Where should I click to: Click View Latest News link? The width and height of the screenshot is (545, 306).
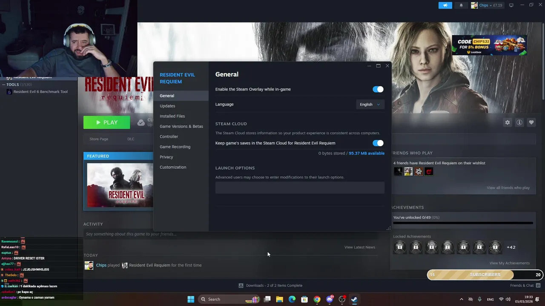click(x=360, y=247)
